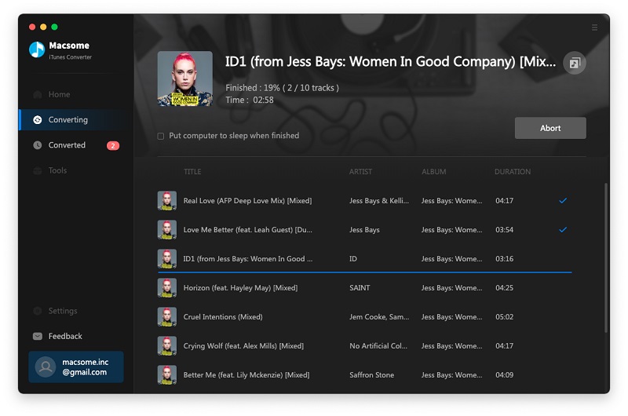This screenshot has height=416, width=628.
Task: Click the DURATION column header
Action: (x=513, y=172)
